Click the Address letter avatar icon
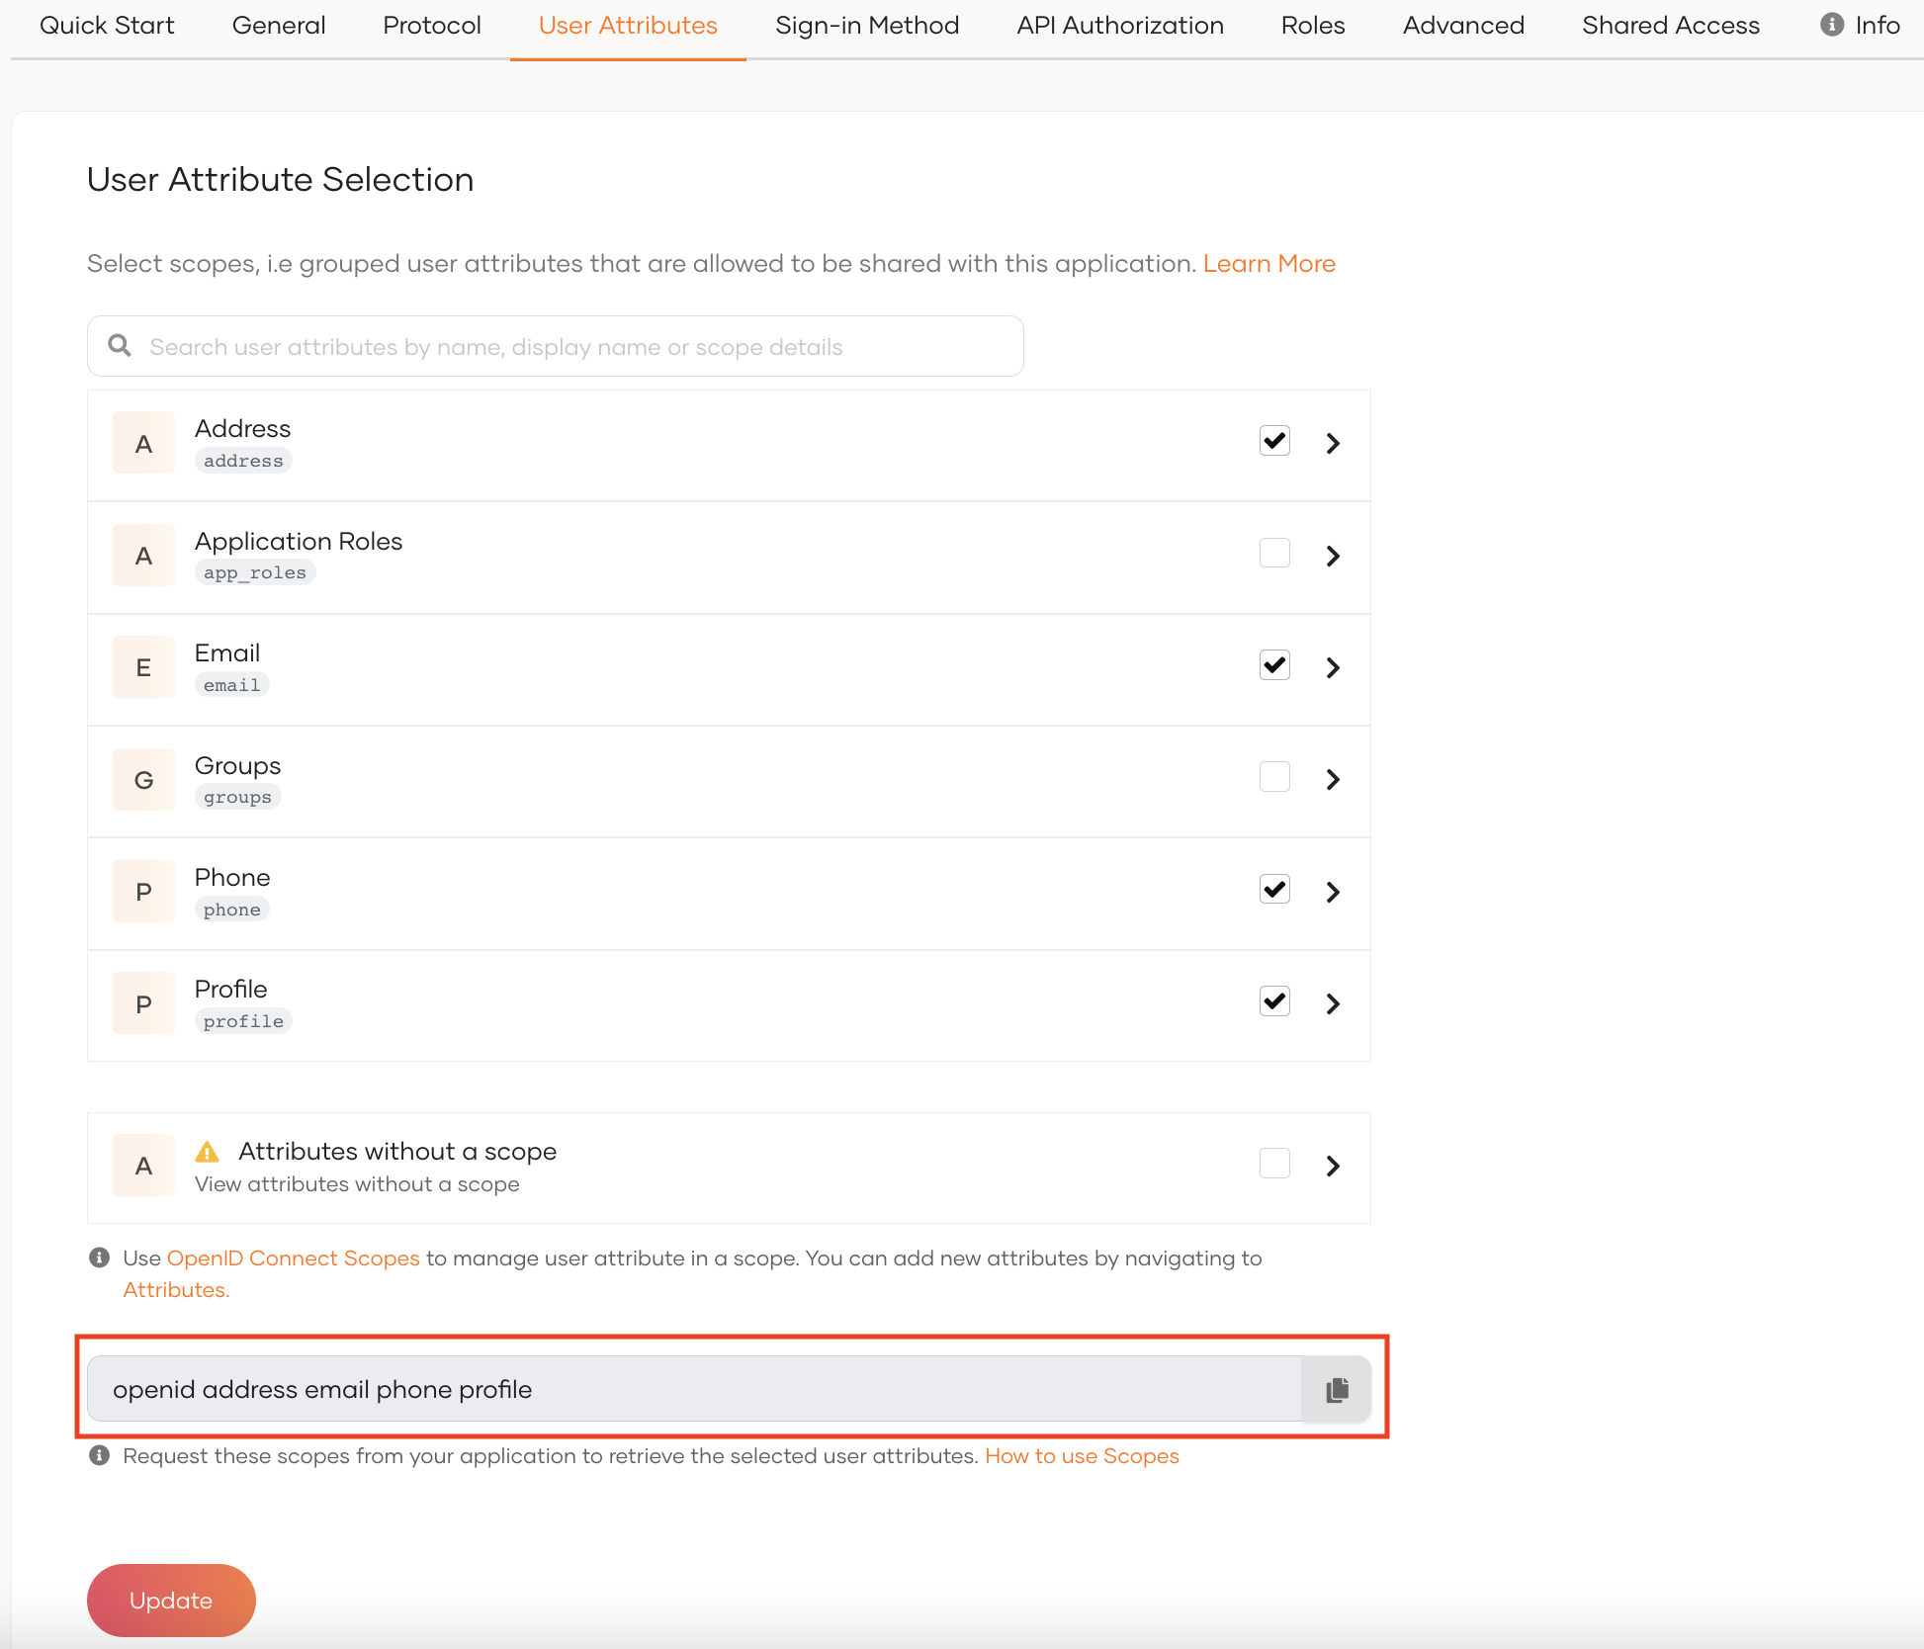 pos(143,444)
